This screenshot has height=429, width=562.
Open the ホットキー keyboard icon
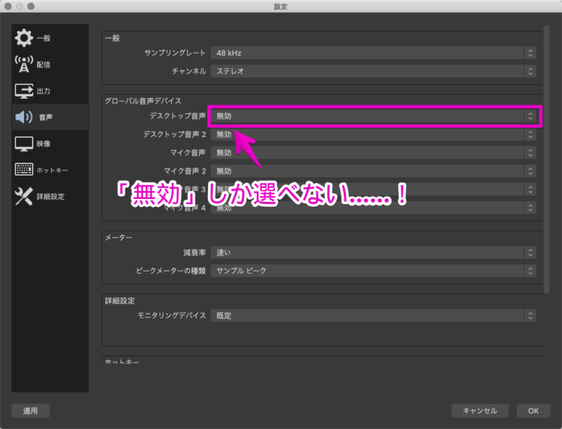tap(23, 169)
